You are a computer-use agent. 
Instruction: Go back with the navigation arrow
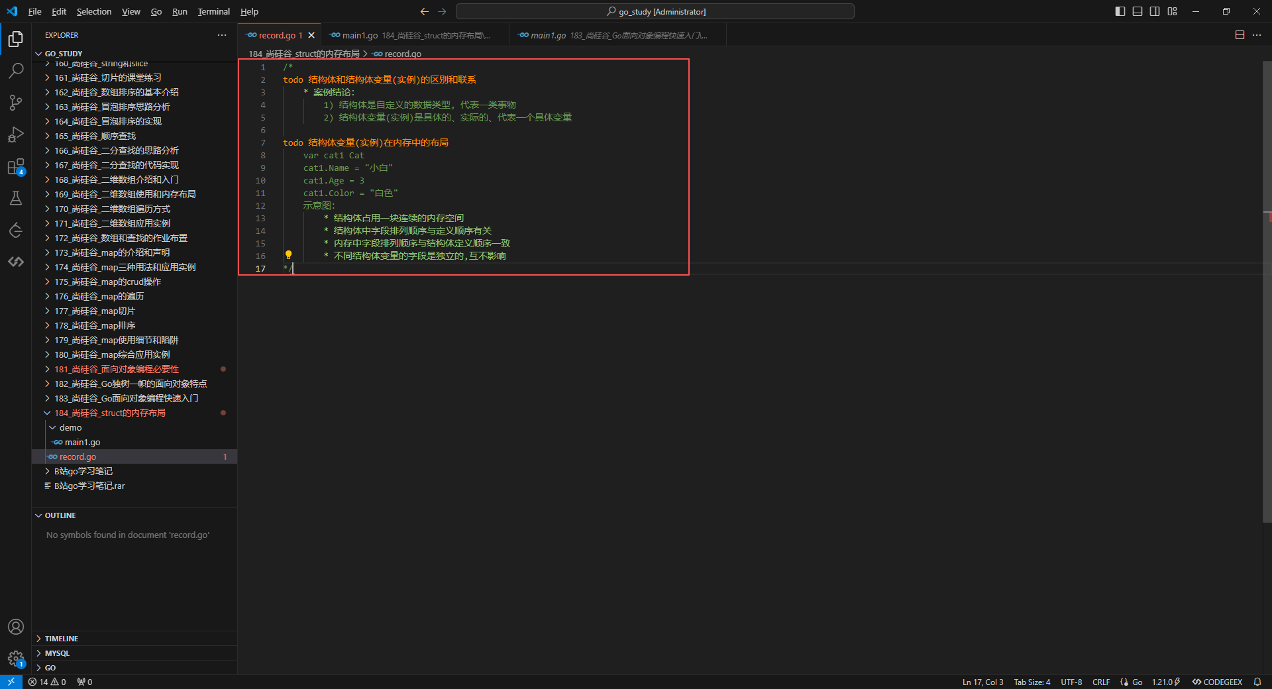point(425,11)
